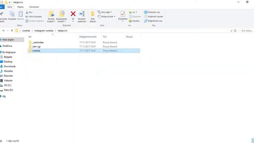This screenshot has width=254, height=143.
Task: Sort by Değiştirme tarihi column header
Action: click(x=88, y=37)
